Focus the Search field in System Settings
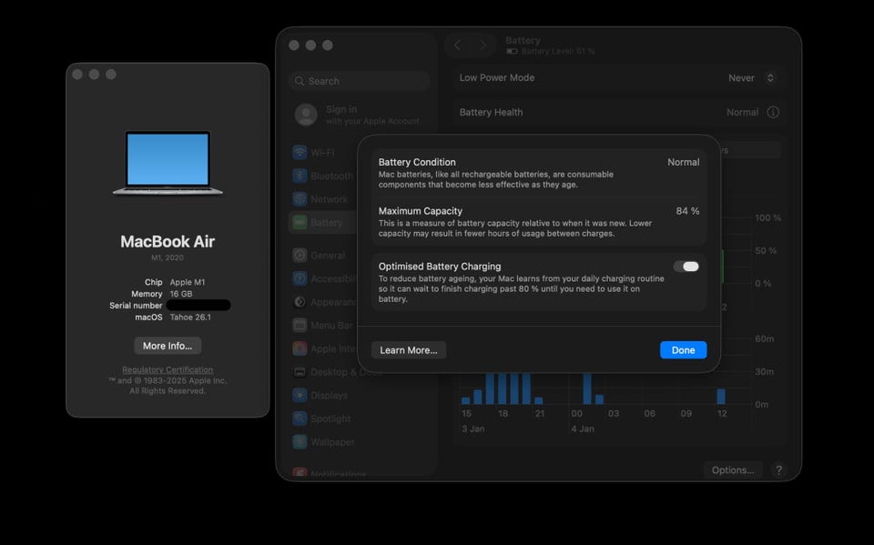 (360, 81)
